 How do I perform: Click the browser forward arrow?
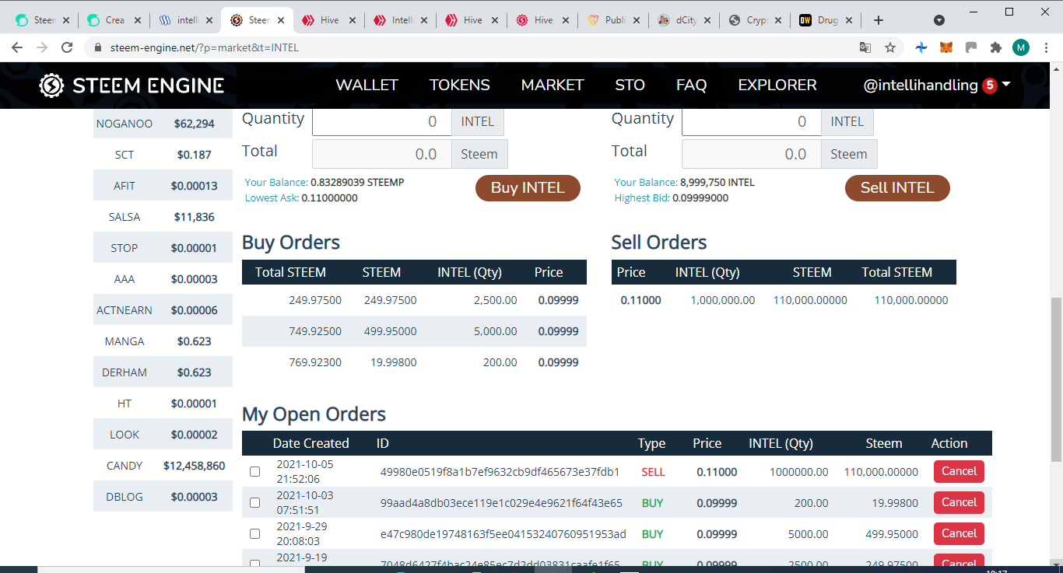coord(42,47)
